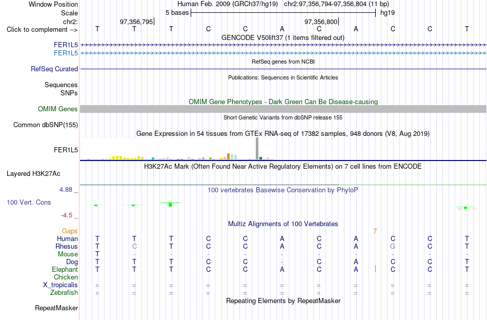Select the Scale track label
Image resolution: width=487 pixels, height=320 pixels.
click(x=69, y=13)
